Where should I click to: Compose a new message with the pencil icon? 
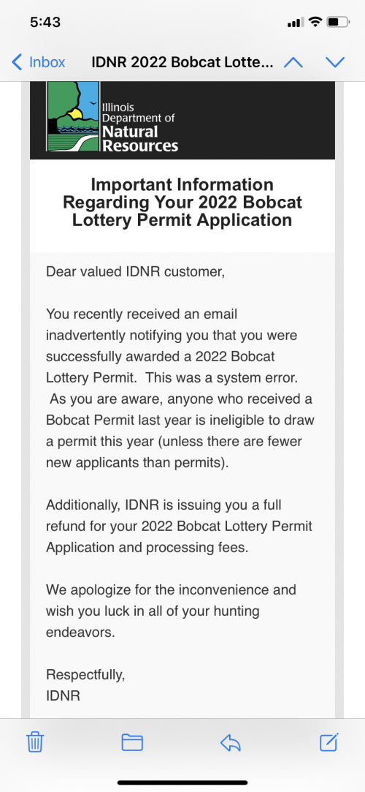[x=329, y=742]
